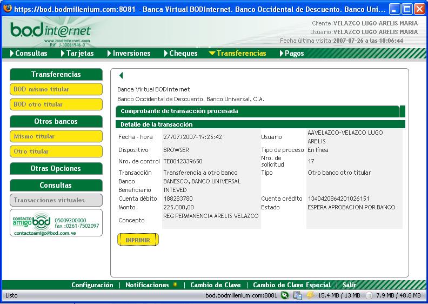This screenshot has width=428, height=304.
Task: Click the yellow Notificaciones indicator dot
Action: pyautogui.click(x=175, y=285)
